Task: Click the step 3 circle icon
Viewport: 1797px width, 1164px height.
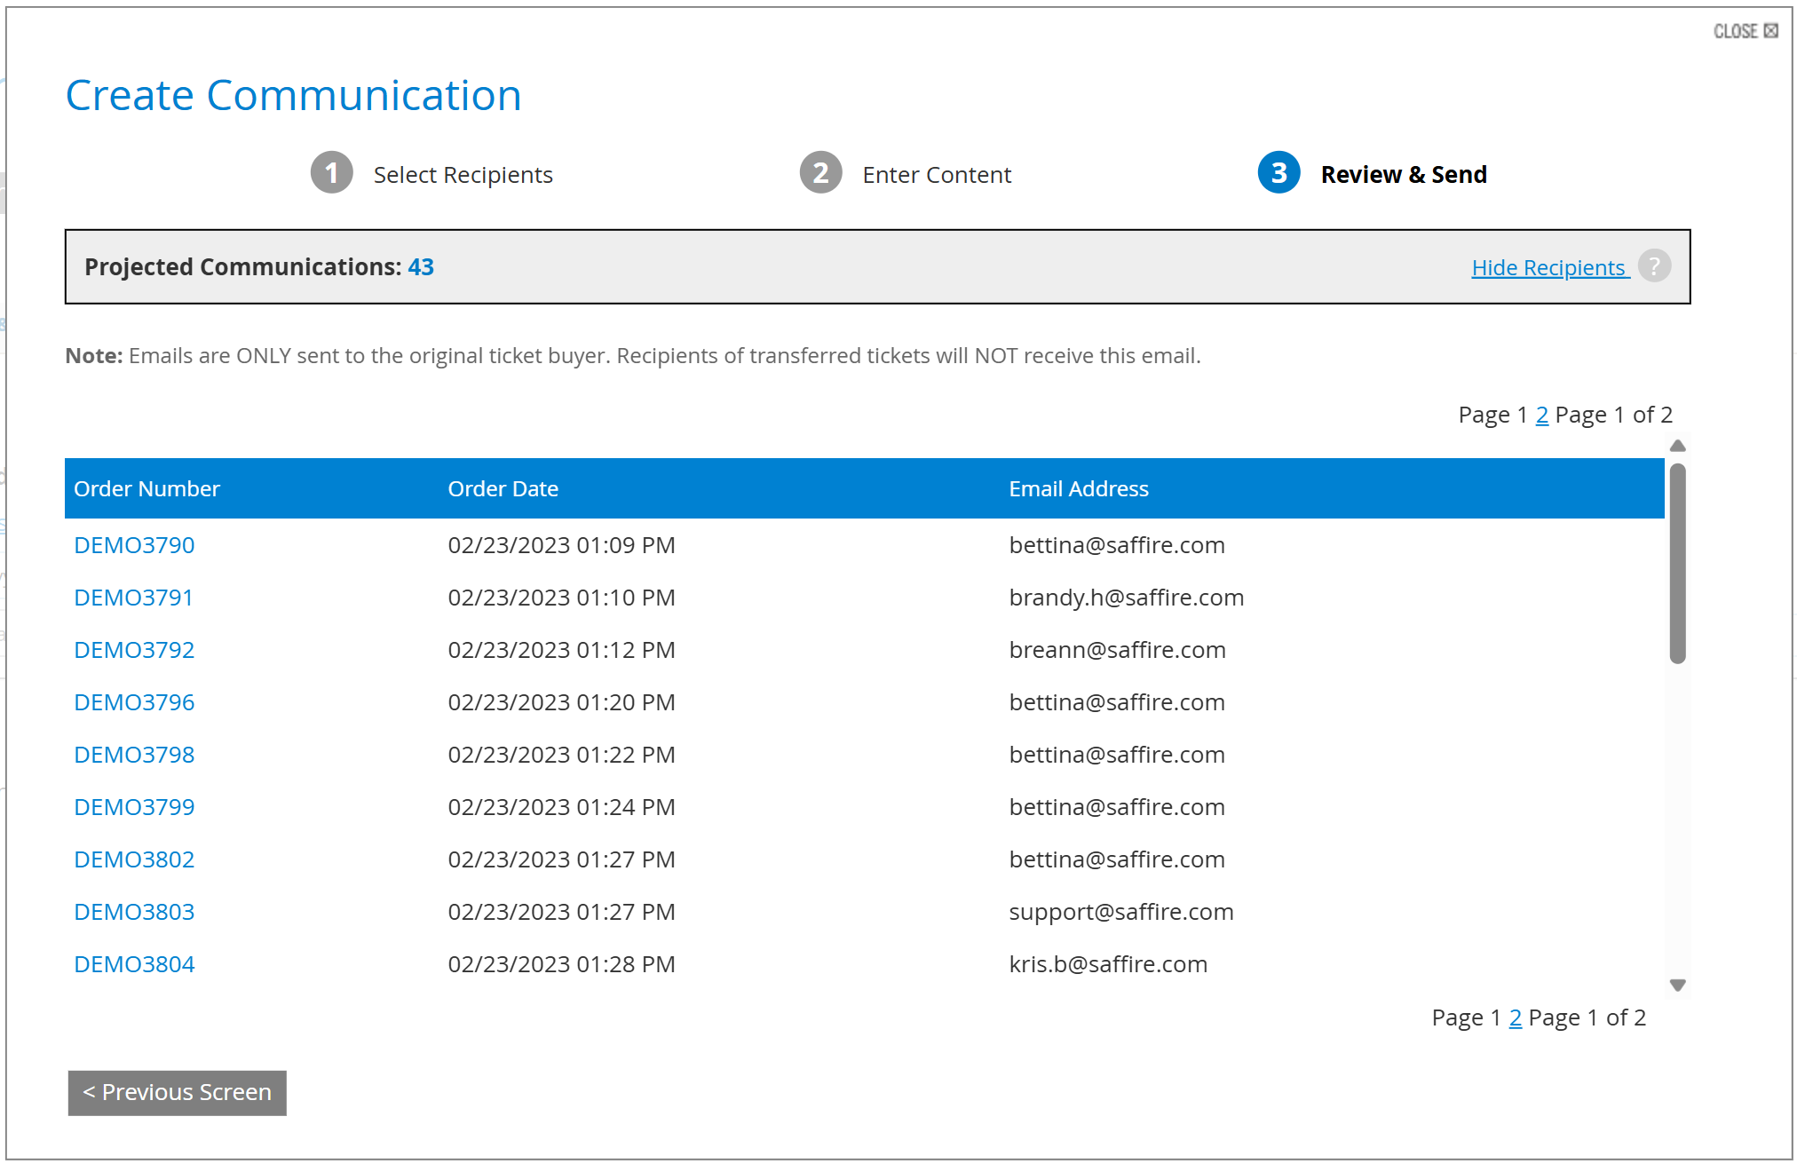Action: (x=1278, y=173)
